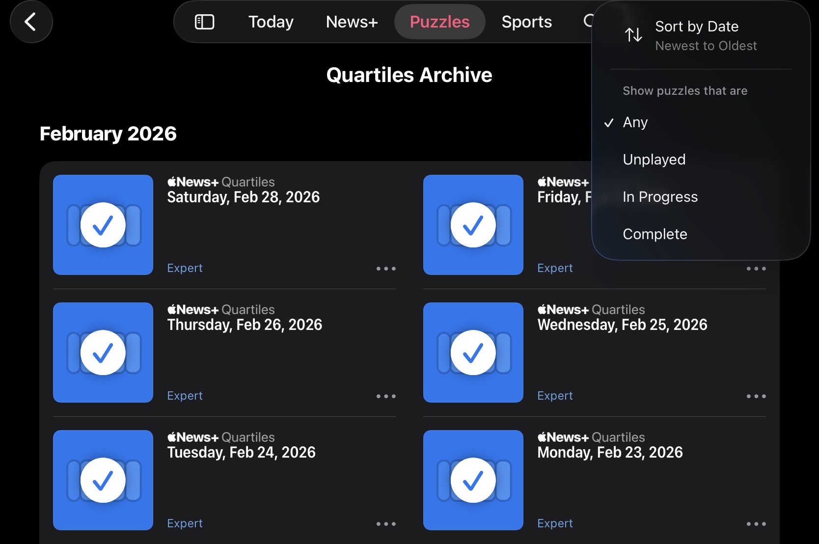The image size is (819, 544).
Task: Open the Monday, Feb 23, 2026 puzzle
Action: pos(610,452)
